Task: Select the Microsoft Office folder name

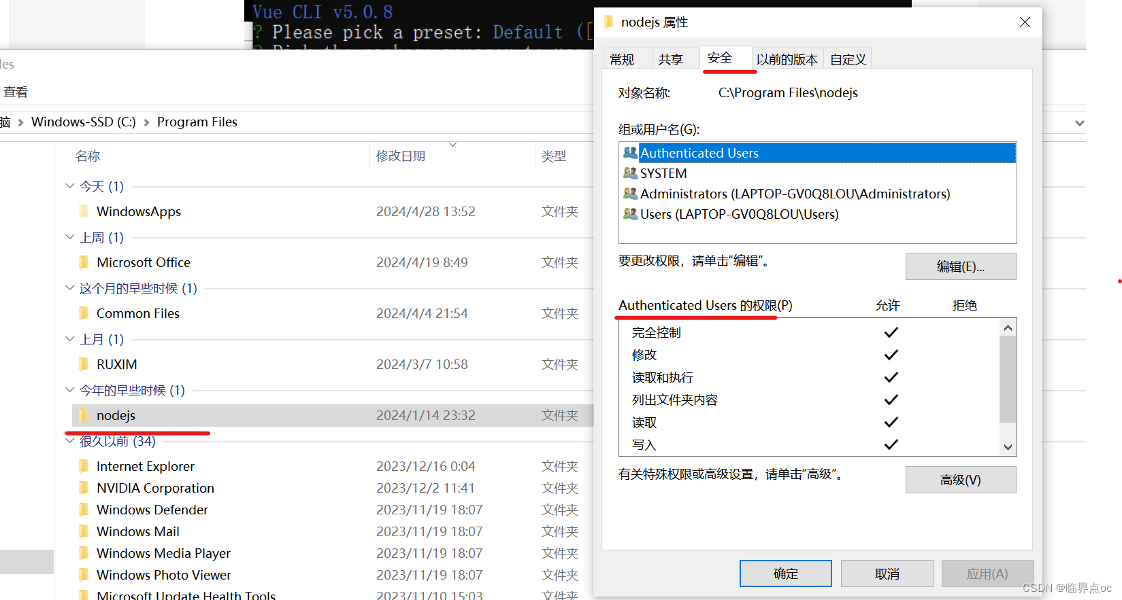Action: point(144,262)
